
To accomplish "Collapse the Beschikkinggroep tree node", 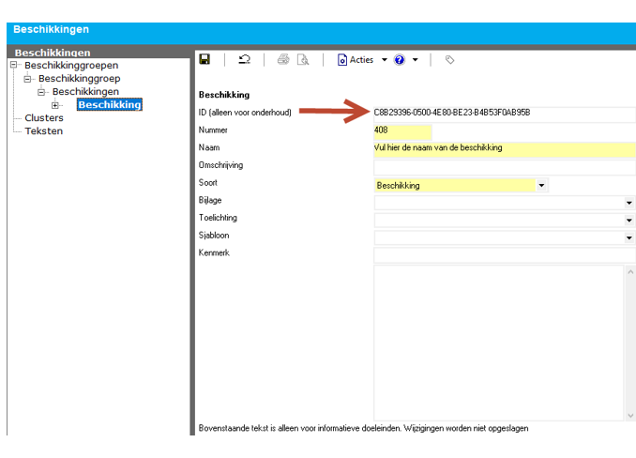I will [x=28, y=79].
